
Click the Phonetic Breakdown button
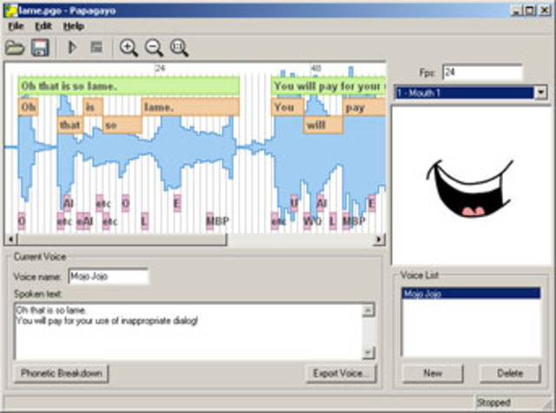tap(62, 373)
